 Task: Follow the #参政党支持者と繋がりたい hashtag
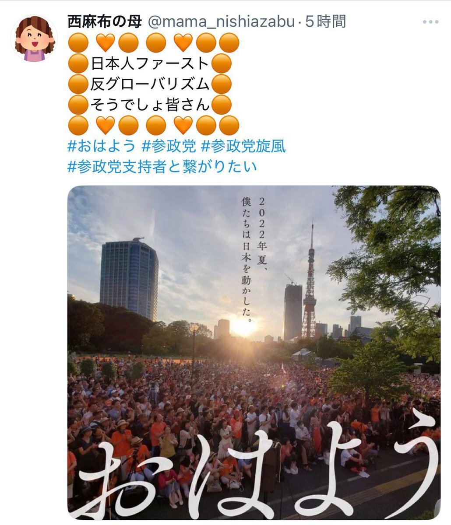tap(162, 166)
